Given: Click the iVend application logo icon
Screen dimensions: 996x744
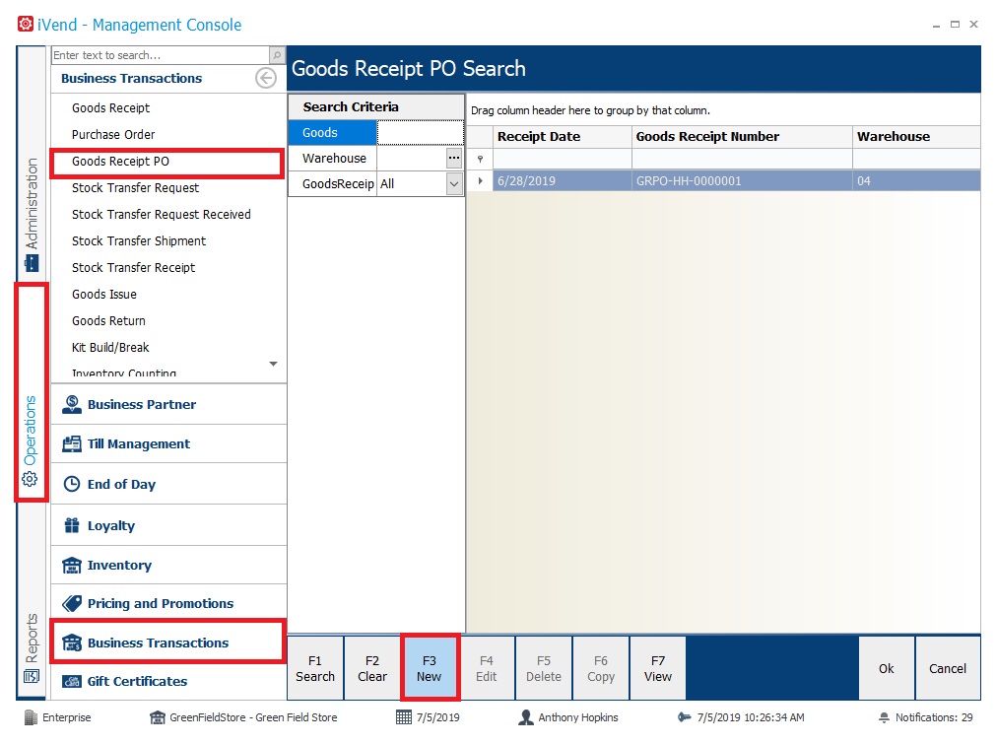Looking at the screenshot, I should click(26, 25).
